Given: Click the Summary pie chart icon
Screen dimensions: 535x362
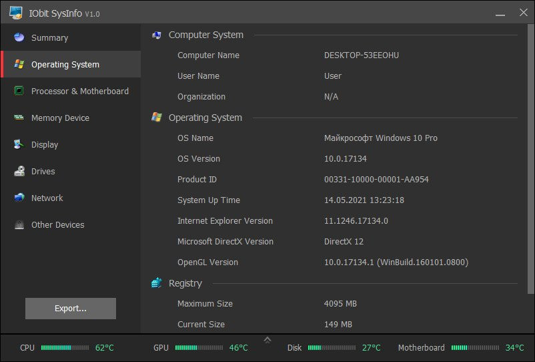Looking at the screenshot, I should pos(19,37).
